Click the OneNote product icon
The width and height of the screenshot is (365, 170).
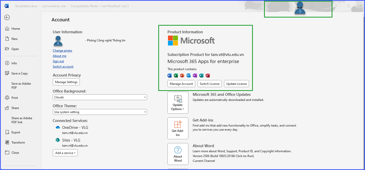click(195, 75)
